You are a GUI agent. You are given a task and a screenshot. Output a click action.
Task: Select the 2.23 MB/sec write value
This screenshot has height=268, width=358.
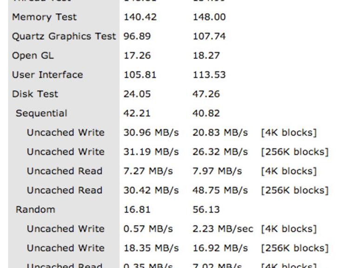coord(223,229)
